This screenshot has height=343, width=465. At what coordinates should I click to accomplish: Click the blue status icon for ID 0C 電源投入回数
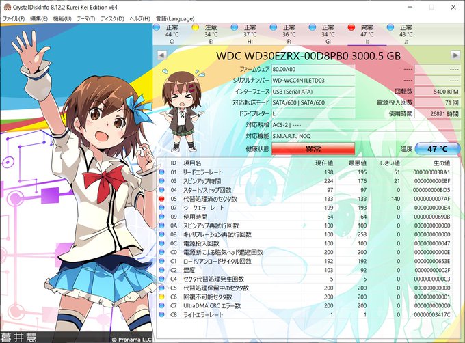pyautogui.click(x=161, y=243)
